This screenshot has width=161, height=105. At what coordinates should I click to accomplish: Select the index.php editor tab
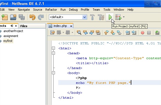60,26
